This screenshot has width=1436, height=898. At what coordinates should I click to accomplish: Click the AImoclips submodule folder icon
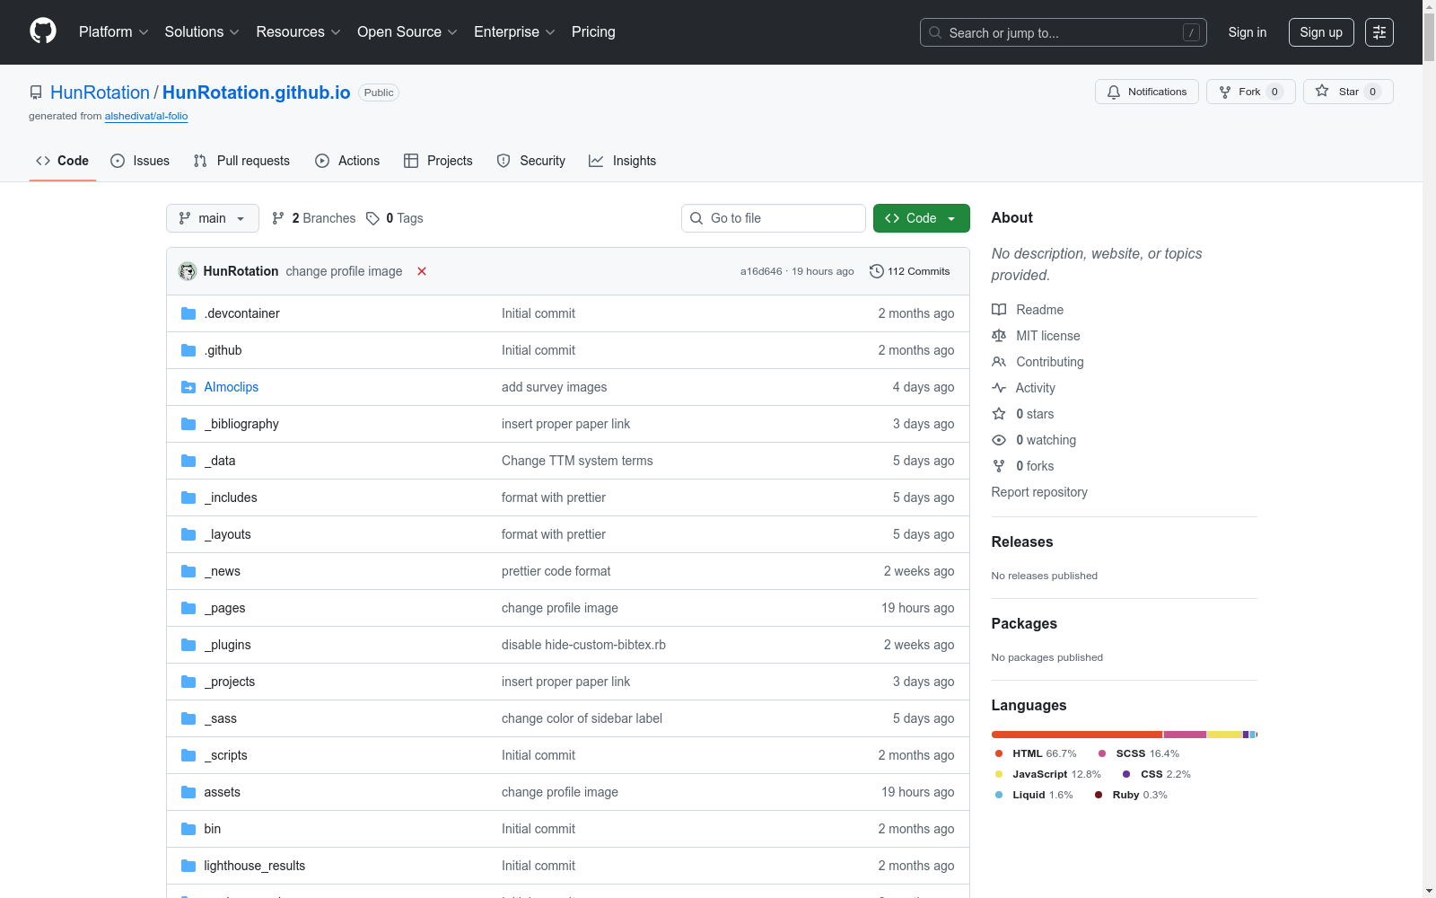(x=188, y=387)
